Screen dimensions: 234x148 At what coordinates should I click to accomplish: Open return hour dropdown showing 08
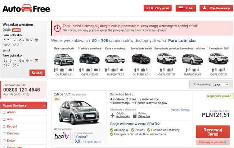7,65
